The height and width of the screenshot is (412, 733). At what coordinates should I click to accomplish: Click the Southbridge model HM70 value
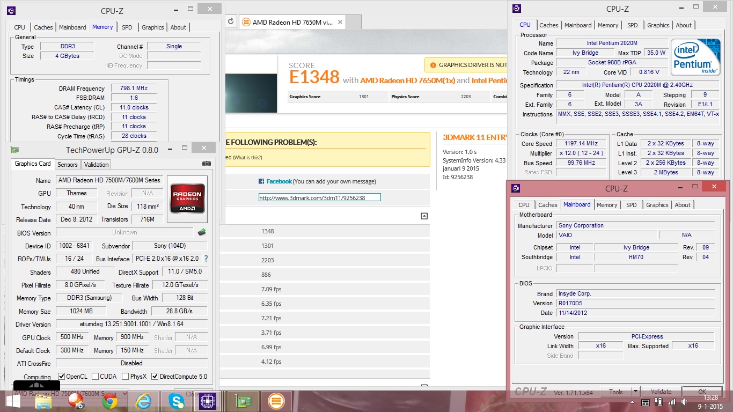pos(636,257)
